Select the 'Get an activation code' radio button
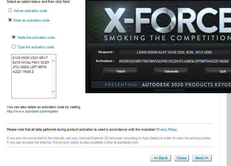 pyautogui.click(x=10, y=10)
